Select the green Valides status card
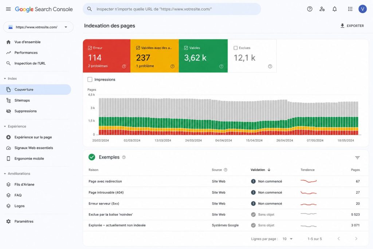Viewport: 373px width, 249px height. click(203, 56)
